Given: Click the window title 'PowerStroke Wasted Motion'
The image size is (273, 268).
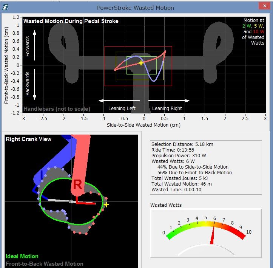Looking at the screenshot, I should [136, 8].
